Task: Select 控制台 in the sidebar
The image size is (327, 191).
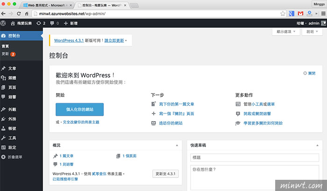Action: 21,35
